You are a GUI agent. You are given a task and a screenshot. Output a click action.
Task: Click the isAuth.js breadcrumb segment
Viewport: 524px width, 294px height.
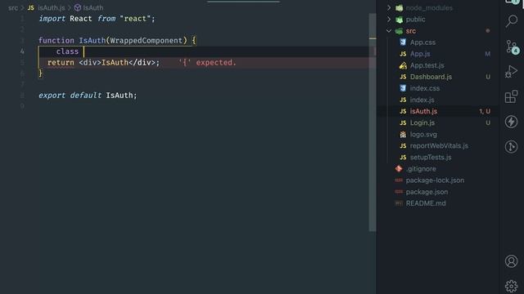tap(51, 7)
